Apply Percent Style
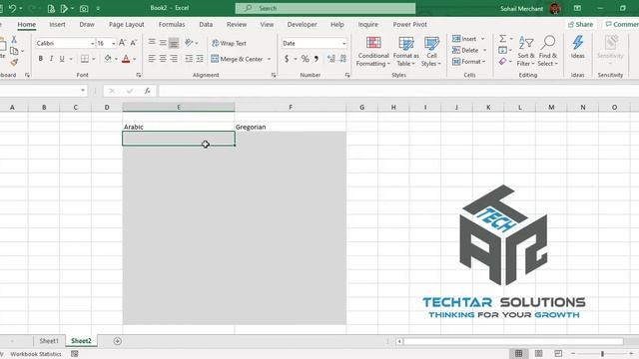Viewport: 639px width, 359px height. (x=305, y=59)
